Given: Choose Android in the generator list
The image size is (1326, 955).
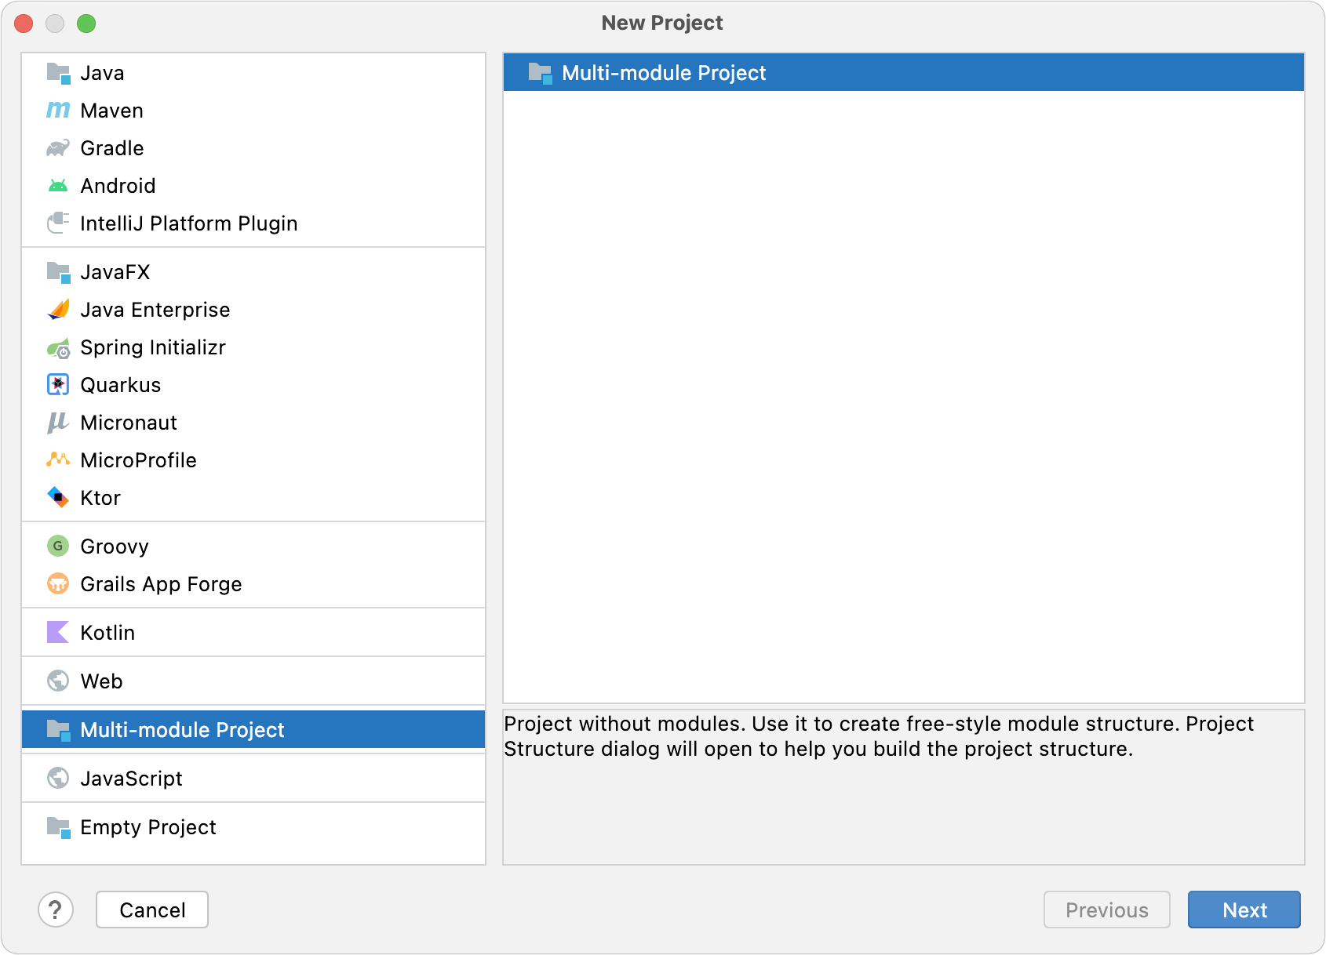Looking at the screenshot, I should click(x=253, y=186).
